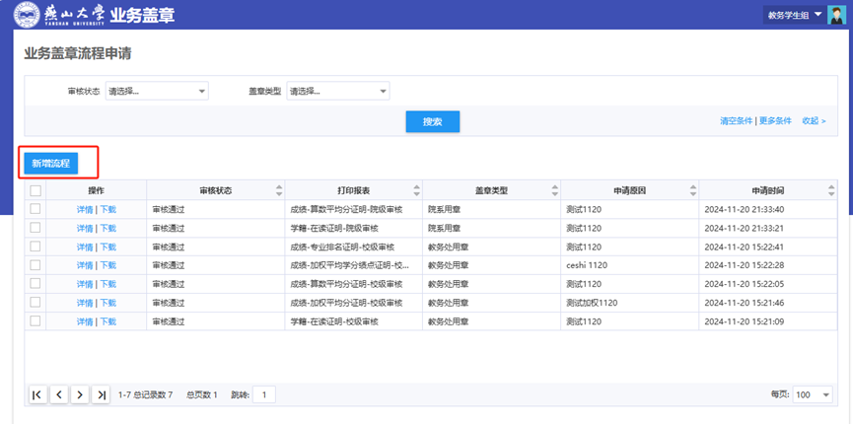
Task: Click the 跳转 page number input field
Action: [263, 394]
